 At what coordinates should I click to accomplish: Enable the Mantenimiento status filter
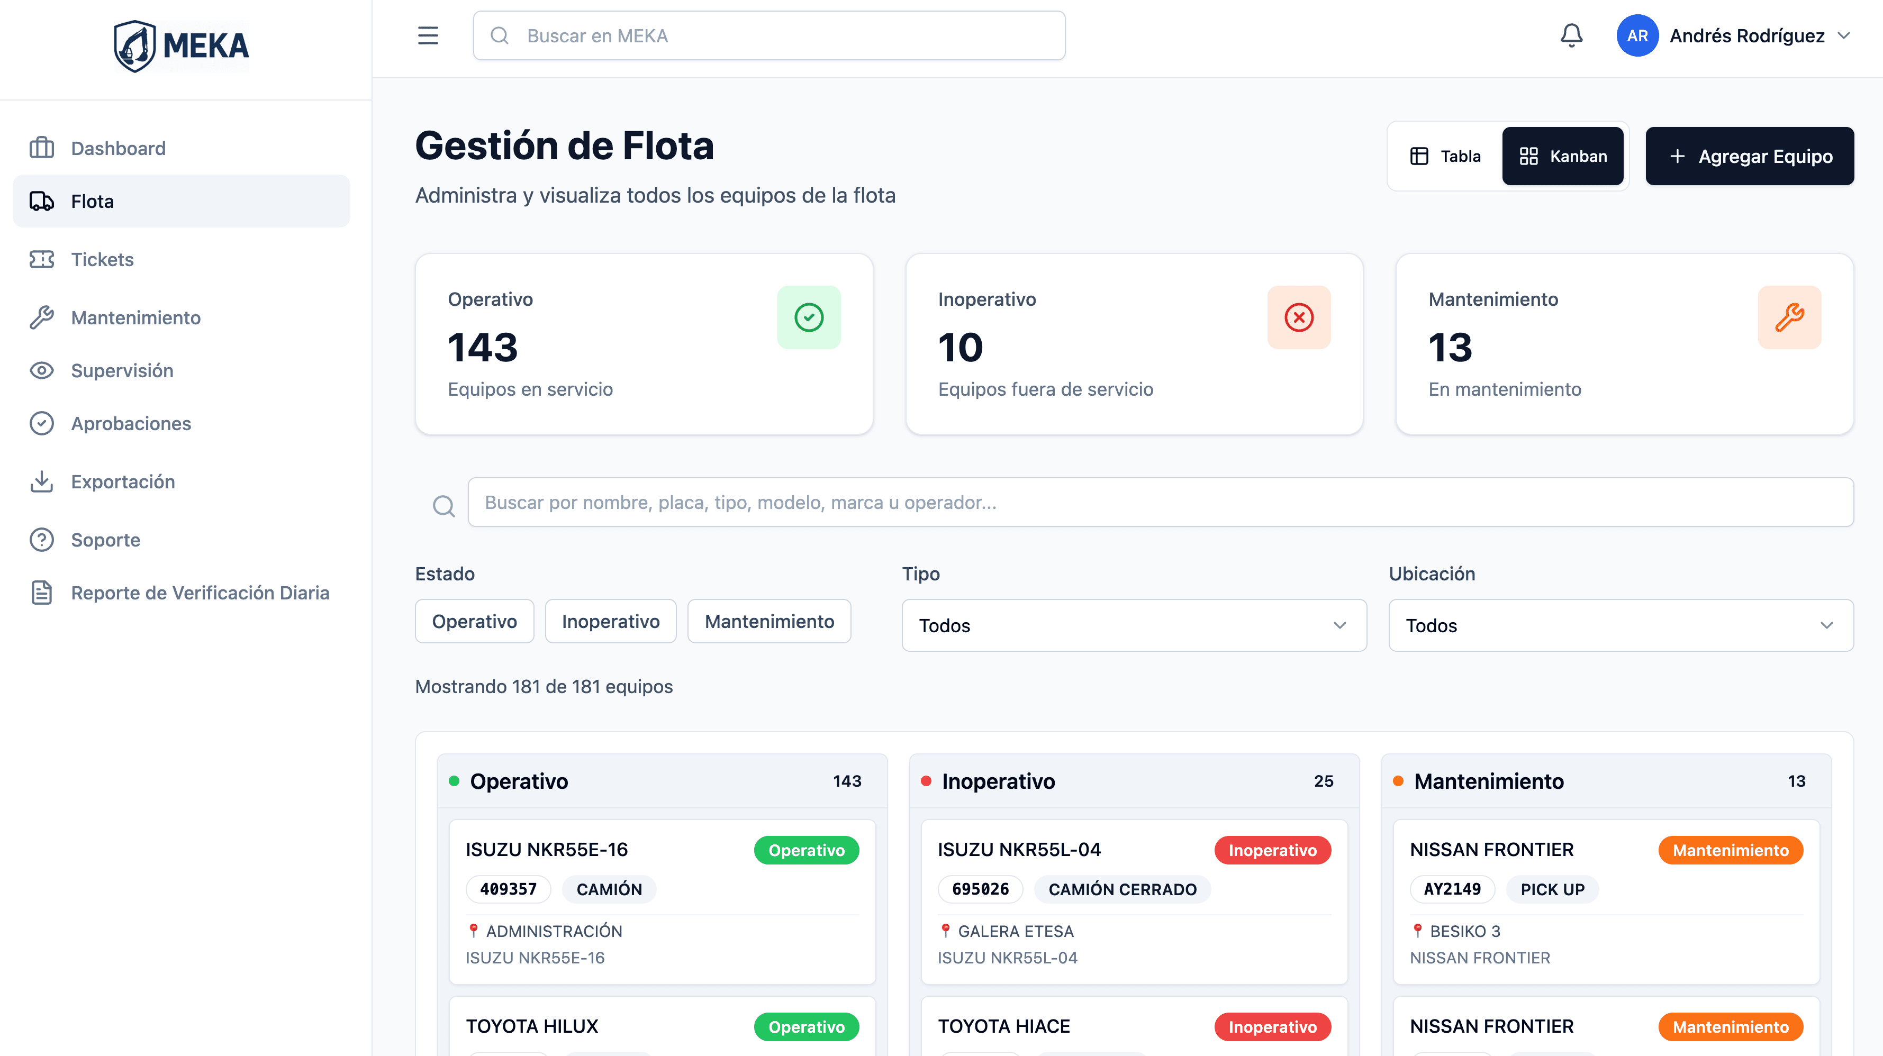coord(768,621)
